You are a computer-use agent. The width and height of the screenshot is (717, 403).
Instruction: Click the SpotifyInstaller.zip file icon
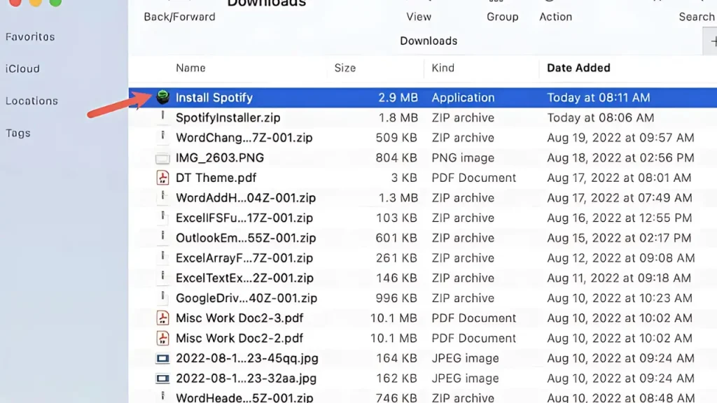[162, 117]
